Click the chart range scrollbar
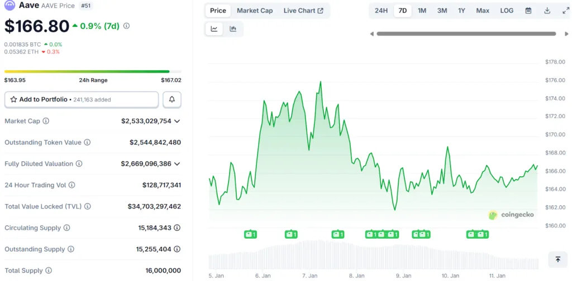 pos(466,34)
